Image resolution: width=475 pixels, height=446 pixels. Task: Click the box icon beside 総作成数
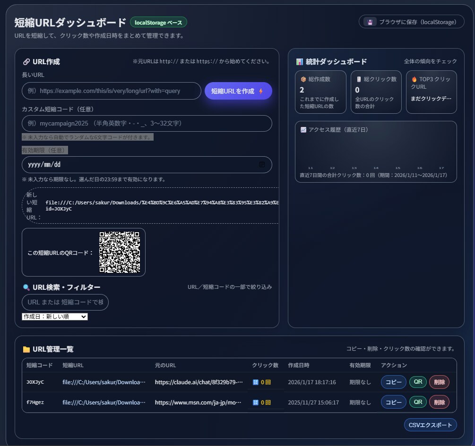point(303,79)
